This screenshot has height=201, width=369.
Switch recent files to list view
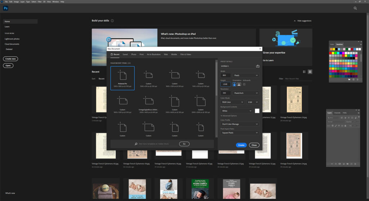(304, 72)
